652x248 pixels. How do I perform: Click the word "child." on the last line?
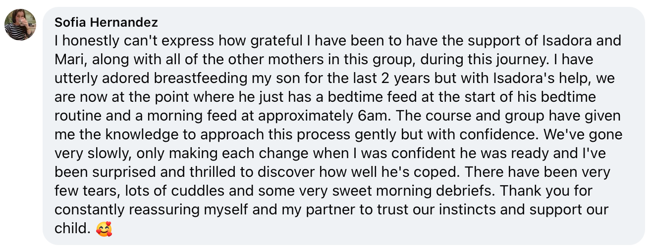tap(72, 228)
